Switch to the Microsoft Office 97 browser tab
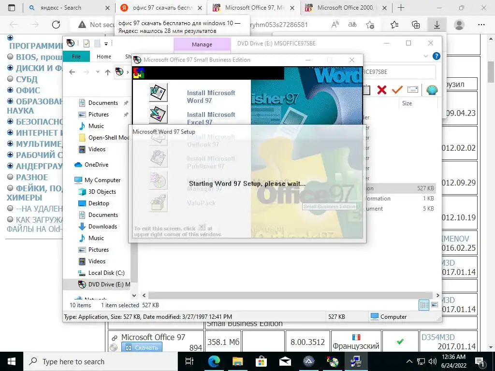 point(253,8)
